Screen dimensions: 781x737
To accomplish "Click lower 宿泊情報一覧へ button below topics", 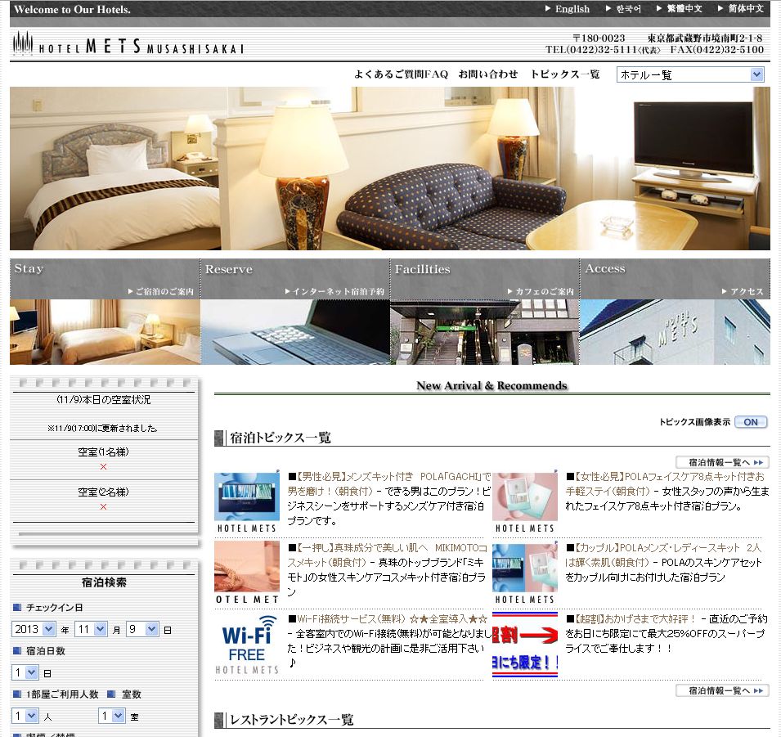I will (x=722, y=690).
